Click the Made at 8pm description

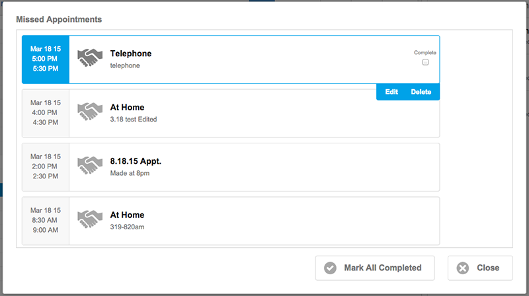130,173
